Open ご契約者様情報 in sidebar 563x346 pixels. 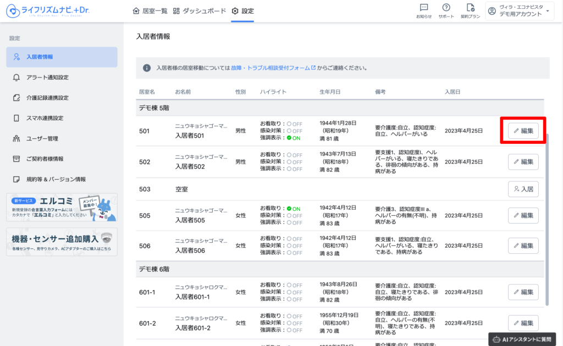(45, 159)
